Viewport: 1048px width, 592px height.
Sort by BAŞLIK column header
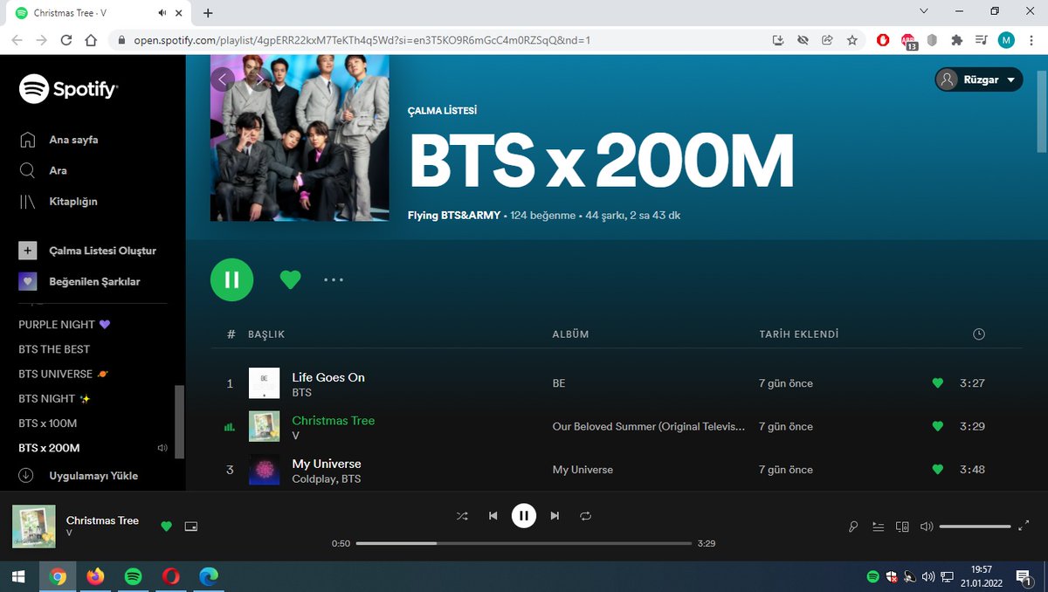[266, 334]
